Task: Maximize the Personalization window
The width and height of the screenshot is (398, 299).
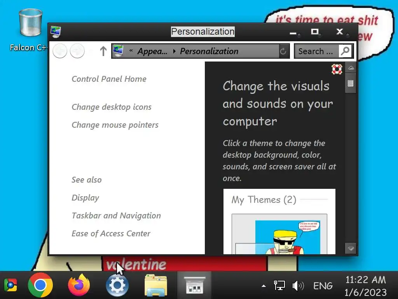Action: point(315,32)
